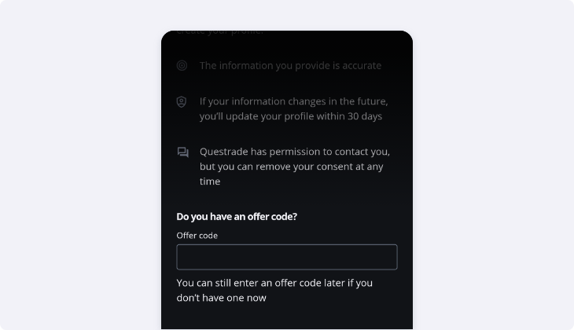The width and height of the screenshot is (574, 330).
Task: Click the word "time" ending the consent statement
Action: [210, 181]
